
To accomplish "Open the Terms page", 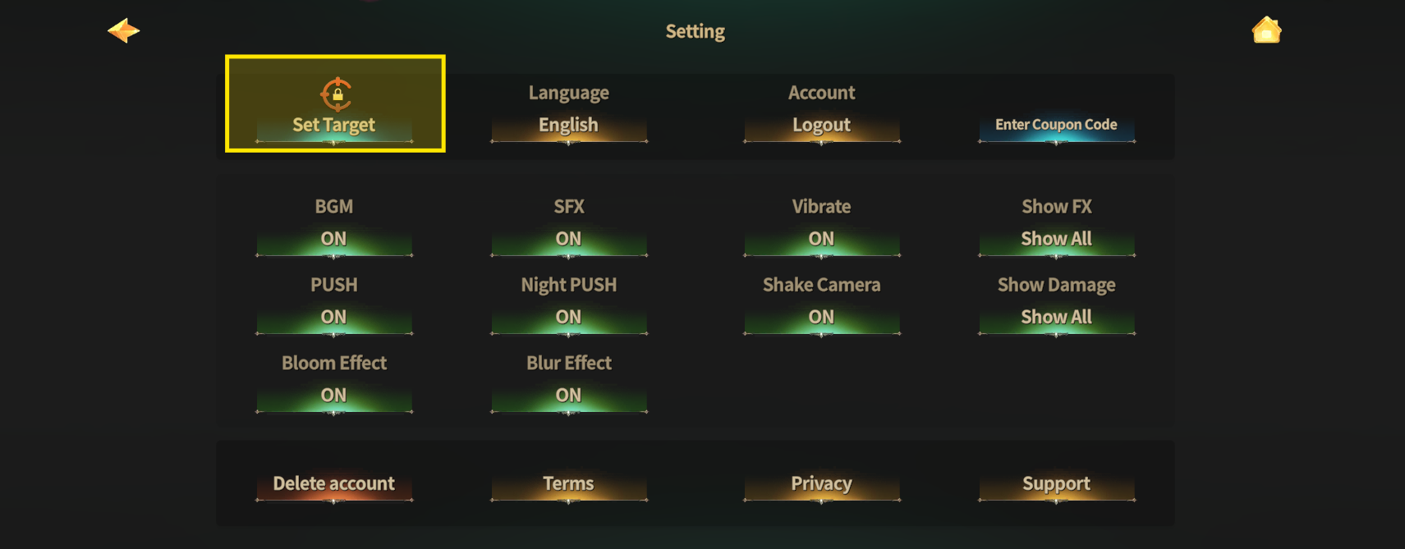I will coord(568,484).
